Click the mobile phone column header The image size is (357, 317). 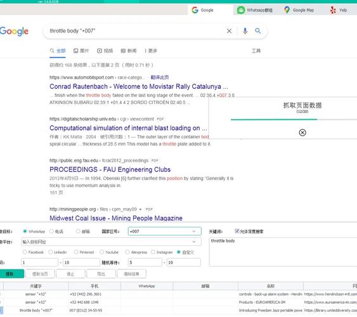[94, 287]
